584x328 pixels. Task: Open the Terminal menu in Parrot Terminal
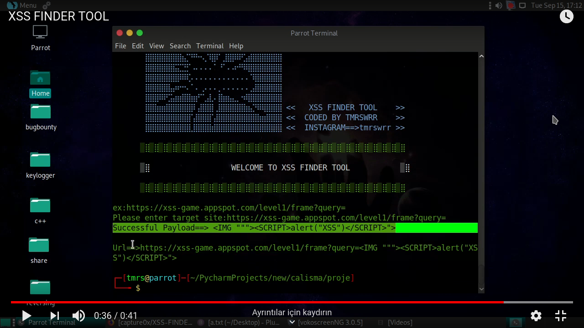coord(210,46)
